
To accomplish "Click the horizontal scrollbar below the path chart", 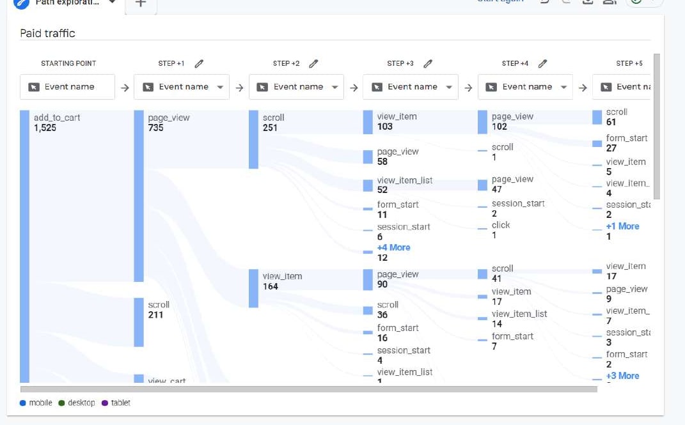I will [308, 389].
